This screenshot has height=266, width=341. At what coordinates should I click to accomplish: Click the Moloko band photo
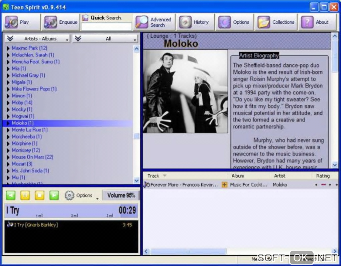(185, 91)
